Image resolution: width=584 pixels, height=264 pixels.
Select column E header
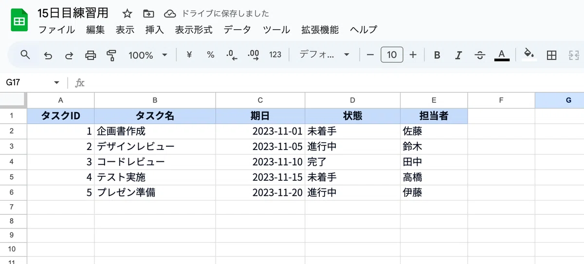[x=434, y=100]
